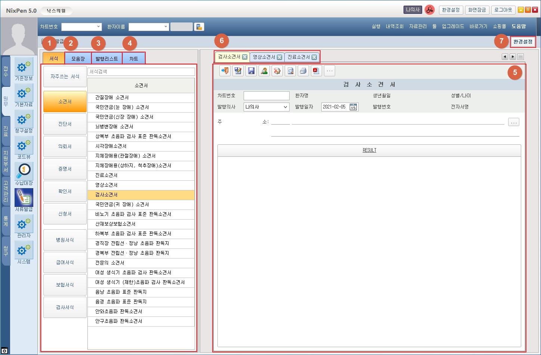Open the 서류발급 sidebar icon
541x355 pixels.
(24, 198)
